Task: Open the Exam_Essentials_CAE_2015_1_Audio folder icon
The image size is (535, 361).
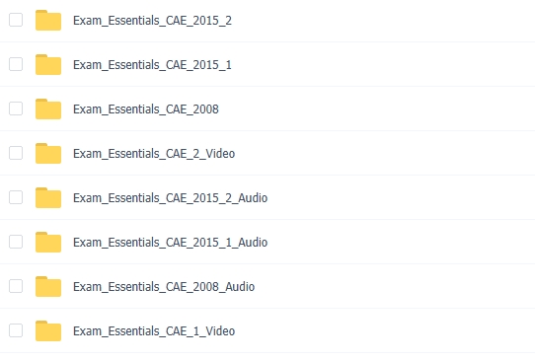Action: 48,242
